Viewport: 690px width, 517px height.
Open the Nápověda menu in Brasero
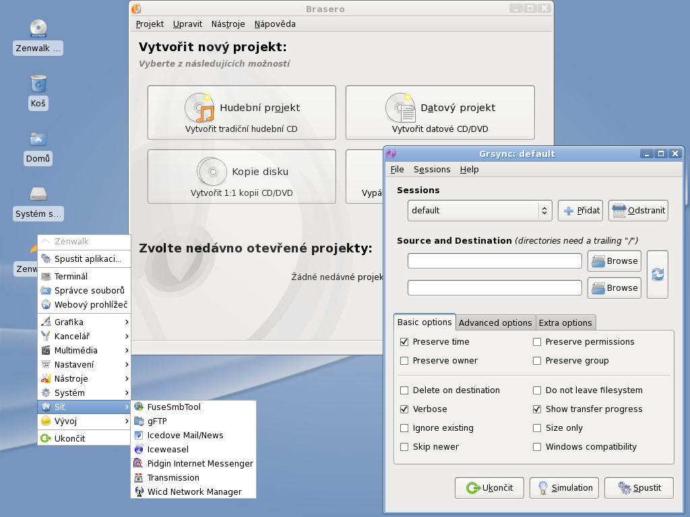(275, 24)
